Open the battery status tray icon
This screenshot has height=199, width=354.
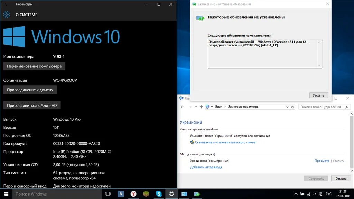coord(302,194)
